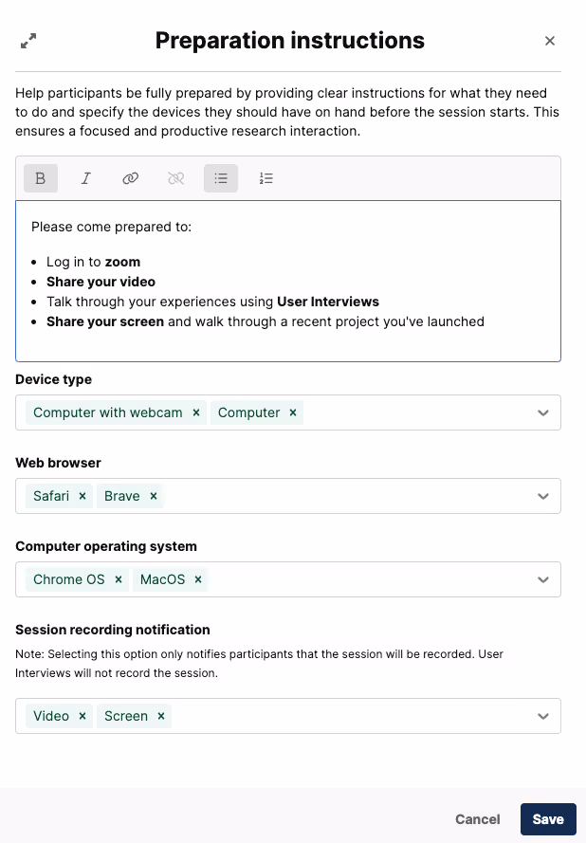Insert a link using link icon
Viewport: 586px width, 843px height.
click(x=131, y=178)
